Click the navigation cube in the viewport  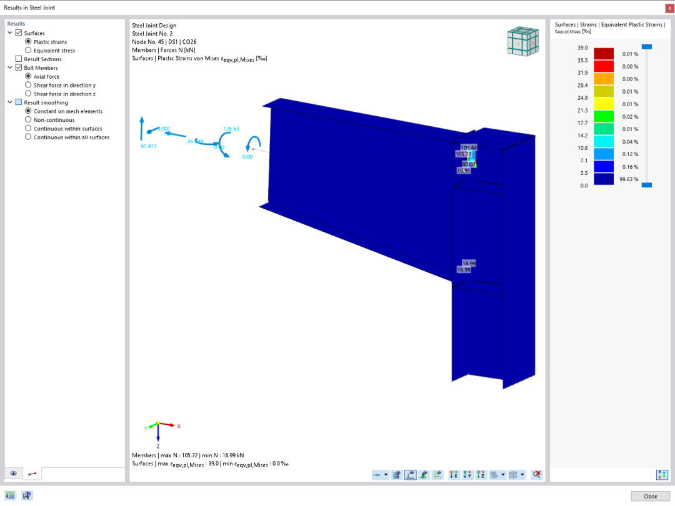(x=522, y=41)
